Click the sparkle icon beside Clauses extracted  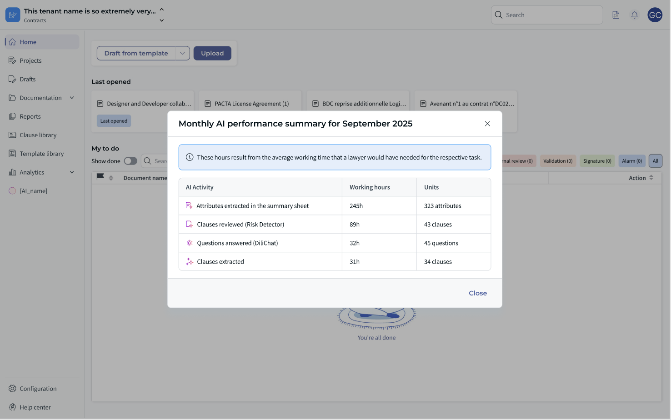pyautogui.click(x=189, y=261)
